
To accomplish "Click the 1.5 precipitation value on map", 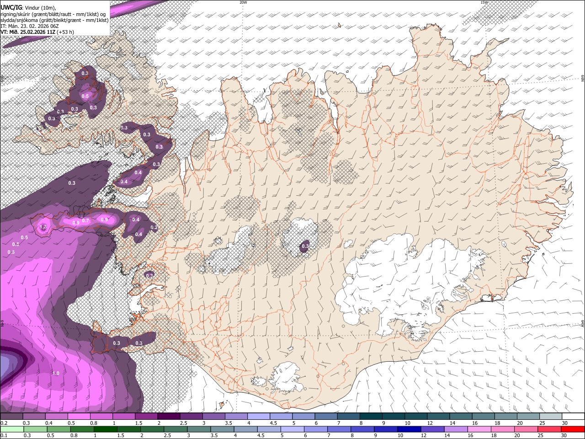I will (x=43, y=227).
